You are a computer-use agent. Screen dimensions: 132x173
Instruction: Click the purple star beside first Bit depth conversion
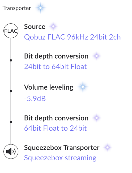point(97,56)
